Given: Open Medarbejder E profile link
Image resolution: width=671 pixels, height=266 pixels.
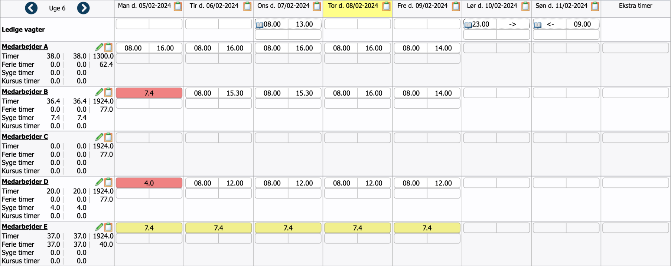Looking at the screenshot, I should pos(25,227).
